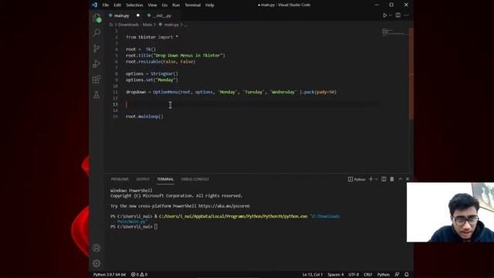The image size is (494, 278).
Task: Open the View menu
Action: pyautogui.click(x=152, y=5)
